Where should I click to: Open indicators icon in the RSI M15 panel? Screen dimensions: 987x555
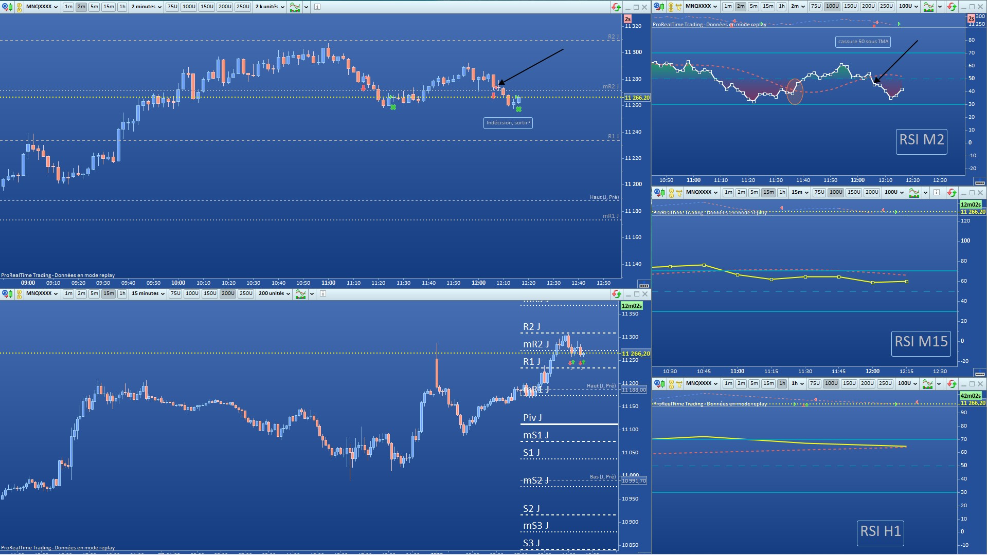tap(914, 192)
